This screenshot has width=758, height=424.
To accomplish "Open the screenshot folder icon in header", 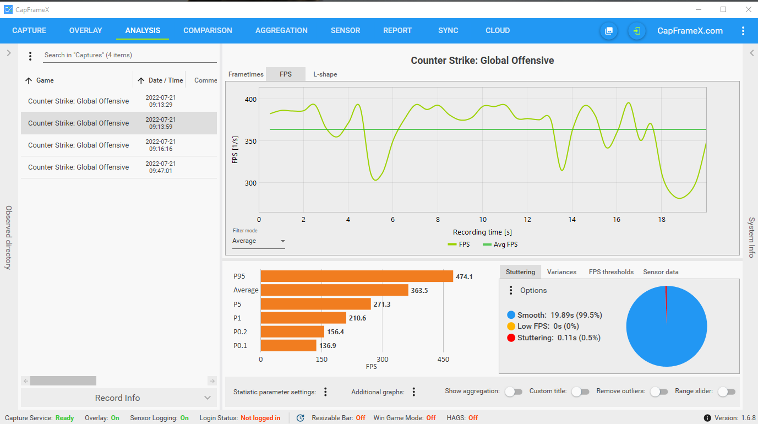I will click(x=609, y=31).
